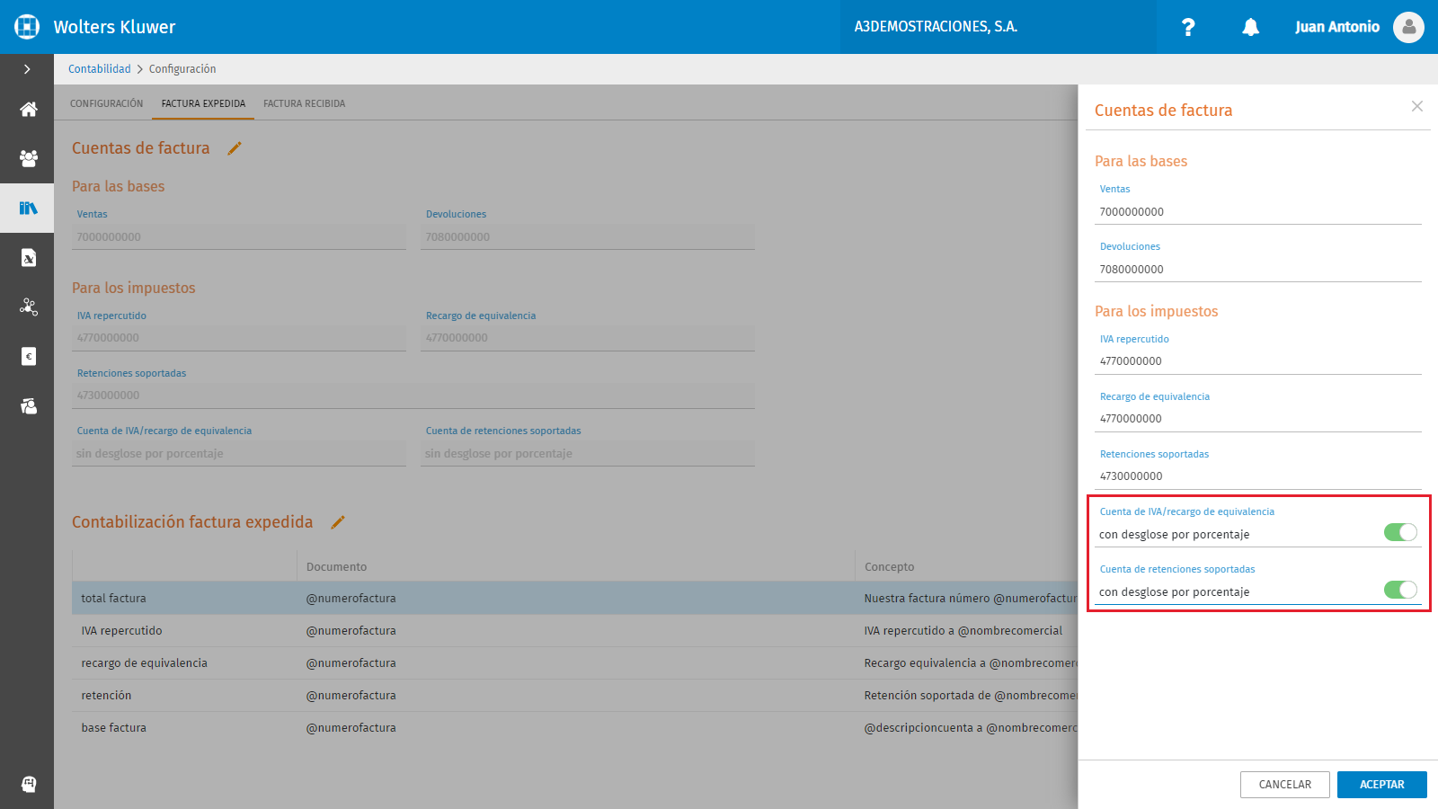Select the 'retención' table row
Viewport: 1438px width, 809px height.
click(574, 696)
